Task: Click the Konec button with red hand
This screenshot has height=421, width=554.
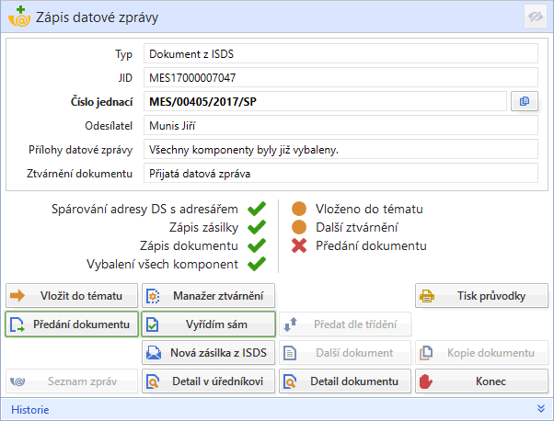Action: click(x=481, y=381)
